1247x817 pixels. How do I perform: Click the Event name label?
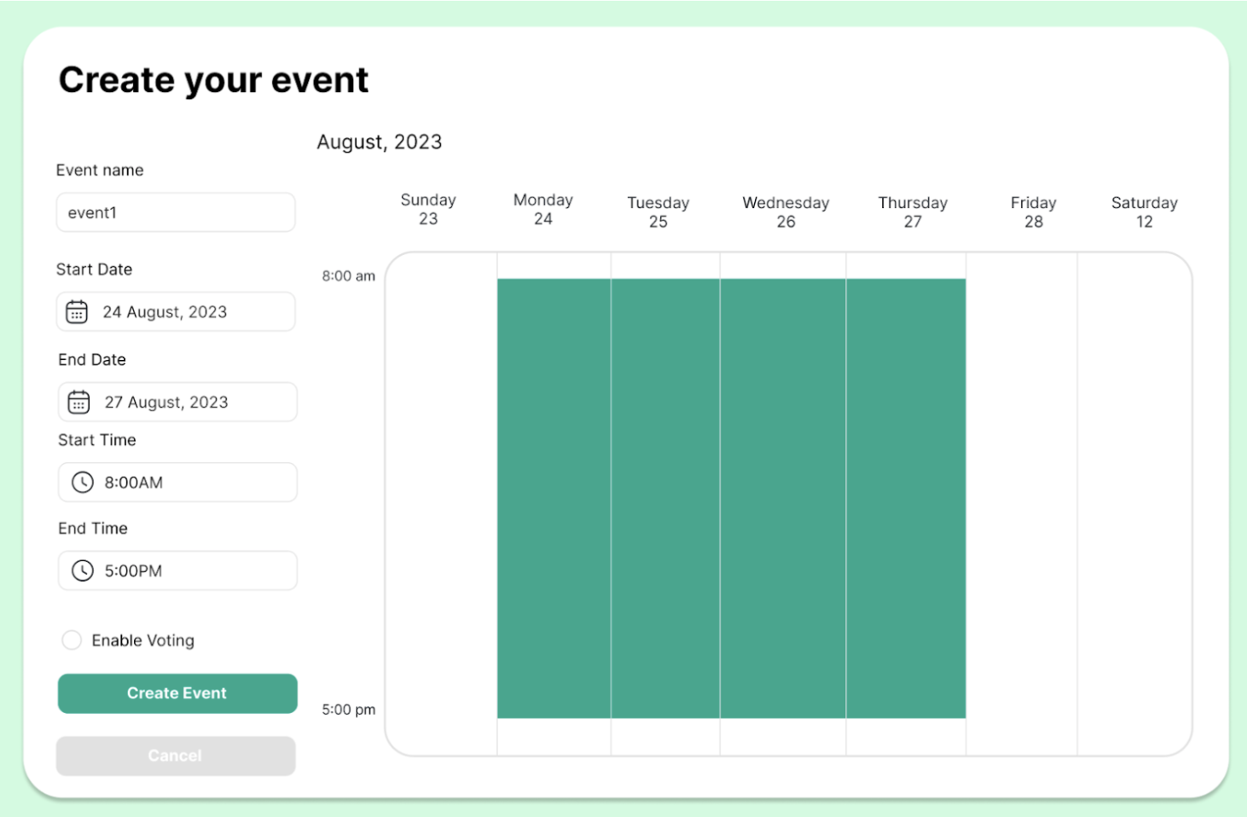coord(100,170)
